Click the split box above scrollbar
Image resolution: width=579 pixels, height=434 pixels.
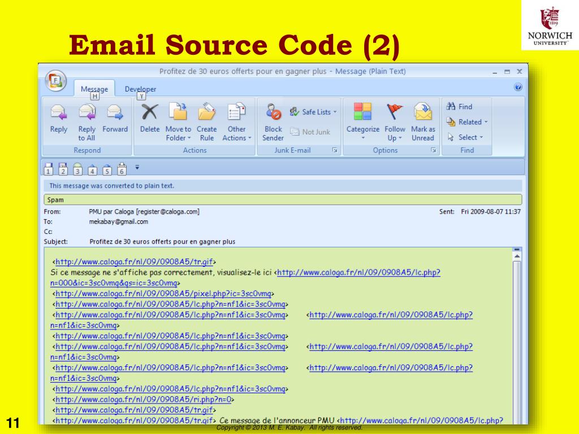click(517, 249)
